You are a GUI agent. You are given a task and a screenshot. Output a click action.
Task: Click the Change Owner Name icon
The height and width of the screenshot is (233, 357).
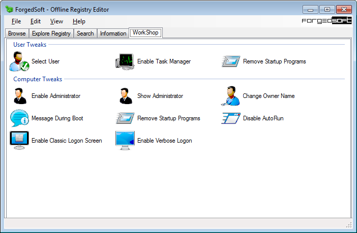pos(230,96)
